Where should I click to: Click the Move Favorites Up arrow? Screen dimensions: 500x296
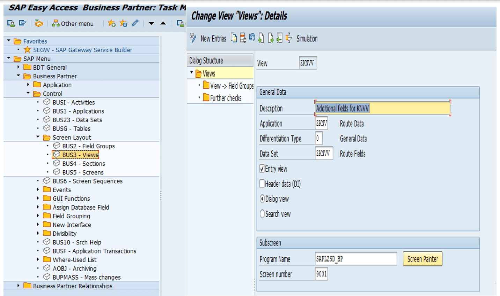tap(163, 23)
